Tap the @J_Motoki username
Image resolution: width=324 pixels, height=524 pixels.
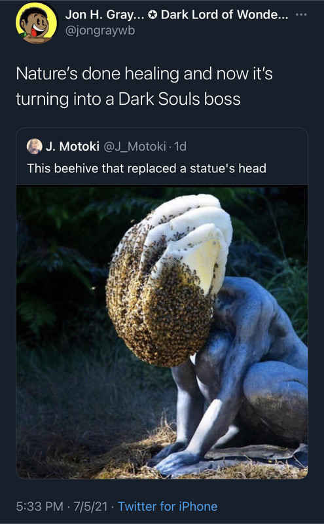[135, 146]
